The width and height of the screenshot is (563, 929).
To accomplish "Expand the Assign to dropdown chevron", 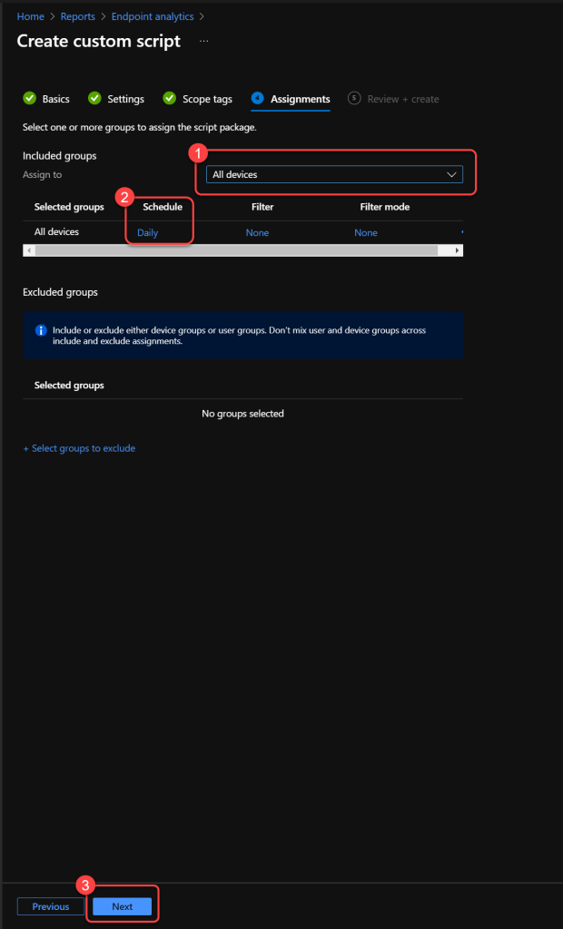I will tap(451, 175).
